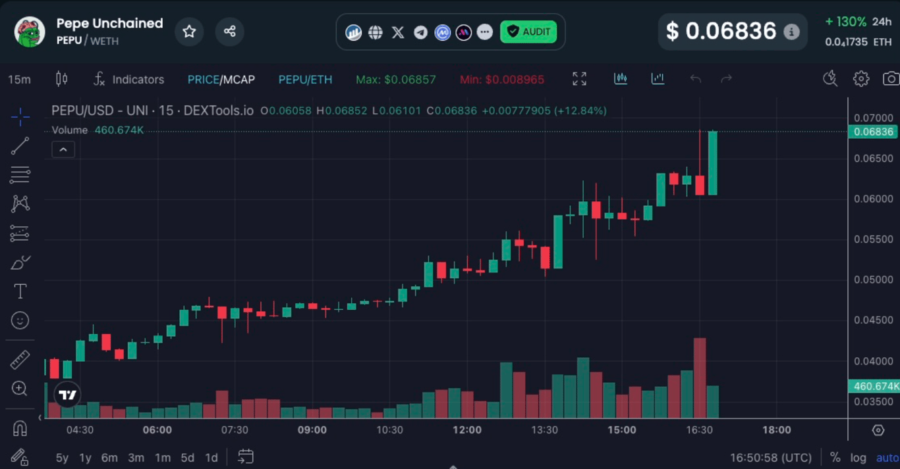Add Pepe Unchained to favorites star

coord(189,32)
